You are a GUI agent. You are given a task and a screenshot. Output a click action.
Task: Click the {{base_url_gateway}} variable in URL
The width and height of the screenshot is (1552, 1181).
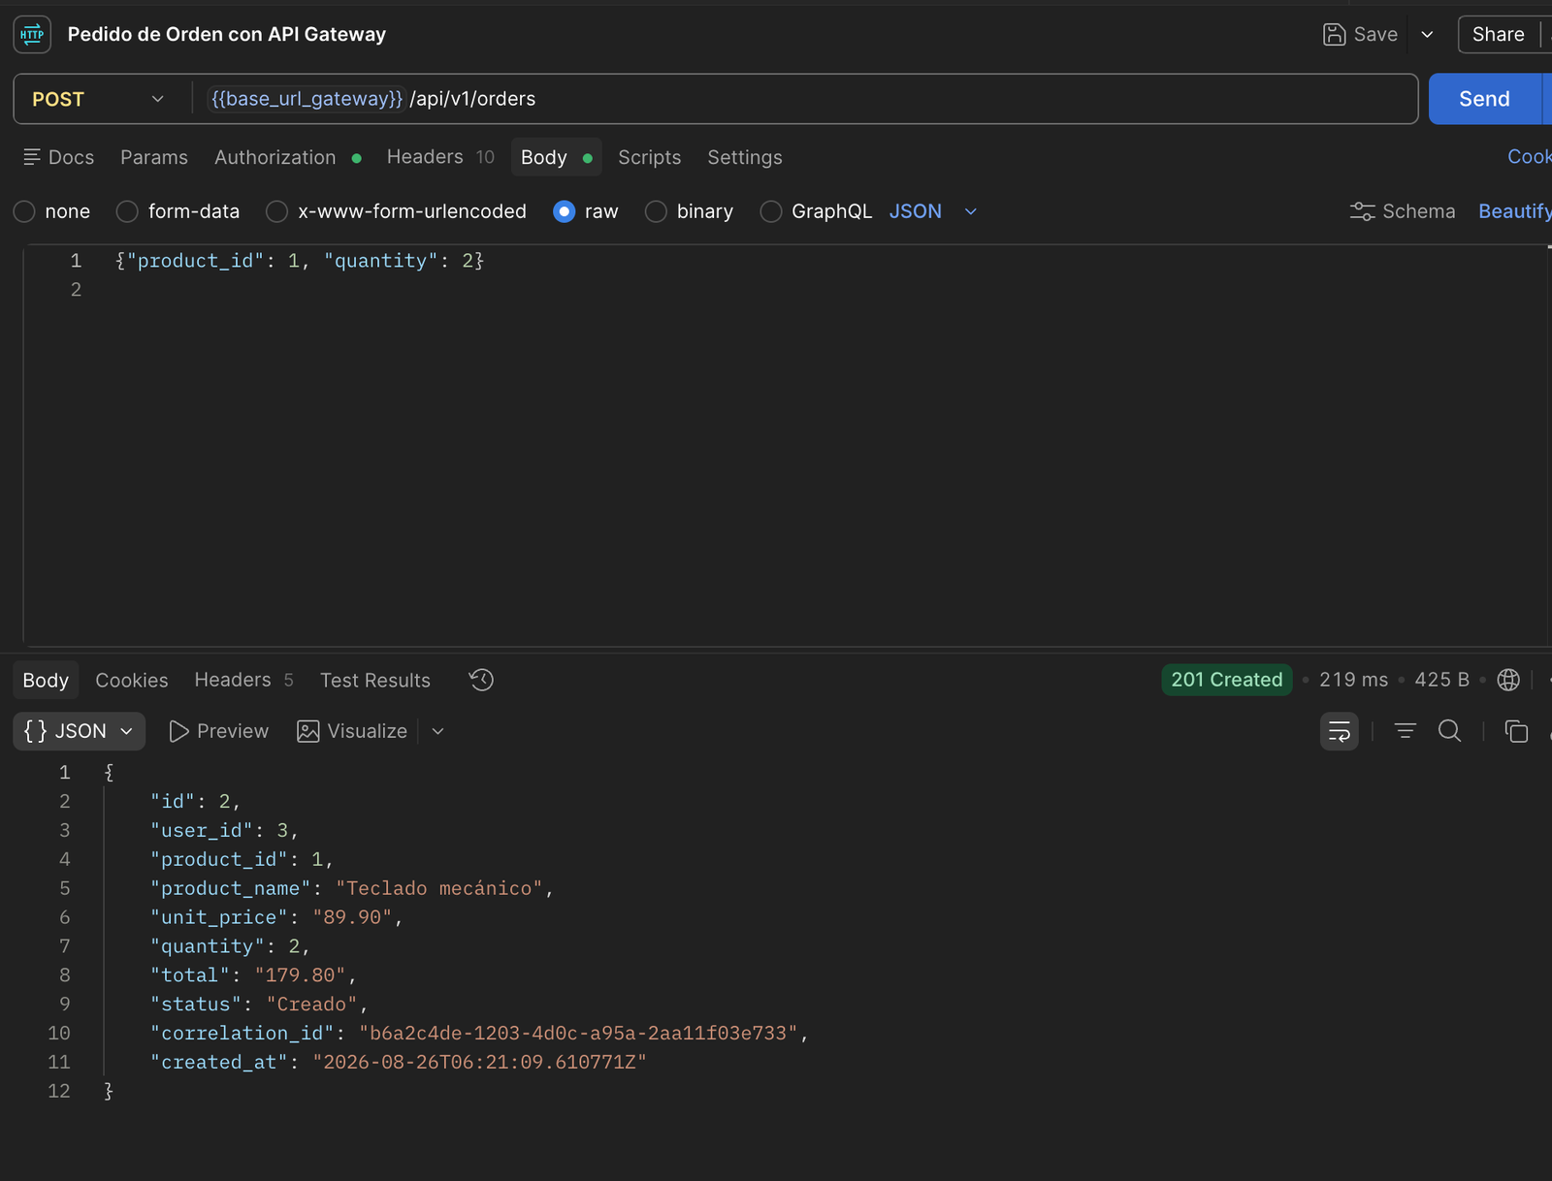307,99
